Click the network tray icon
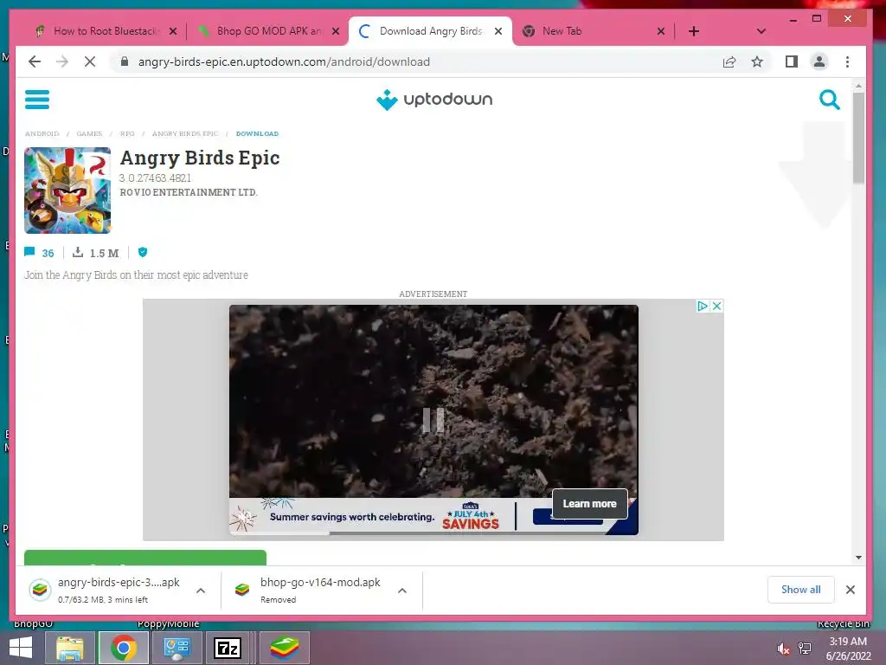 coord(805,649)
